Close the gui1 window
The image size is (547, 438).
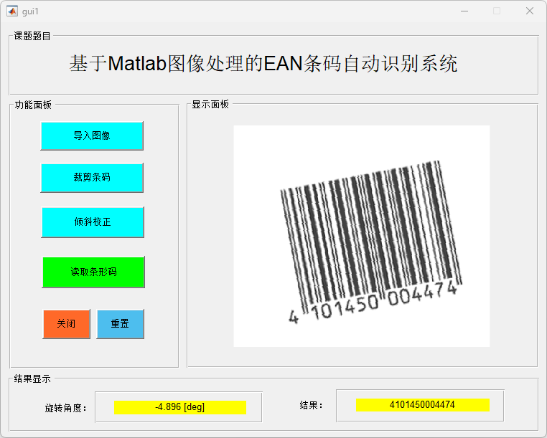tap(530, 11)
